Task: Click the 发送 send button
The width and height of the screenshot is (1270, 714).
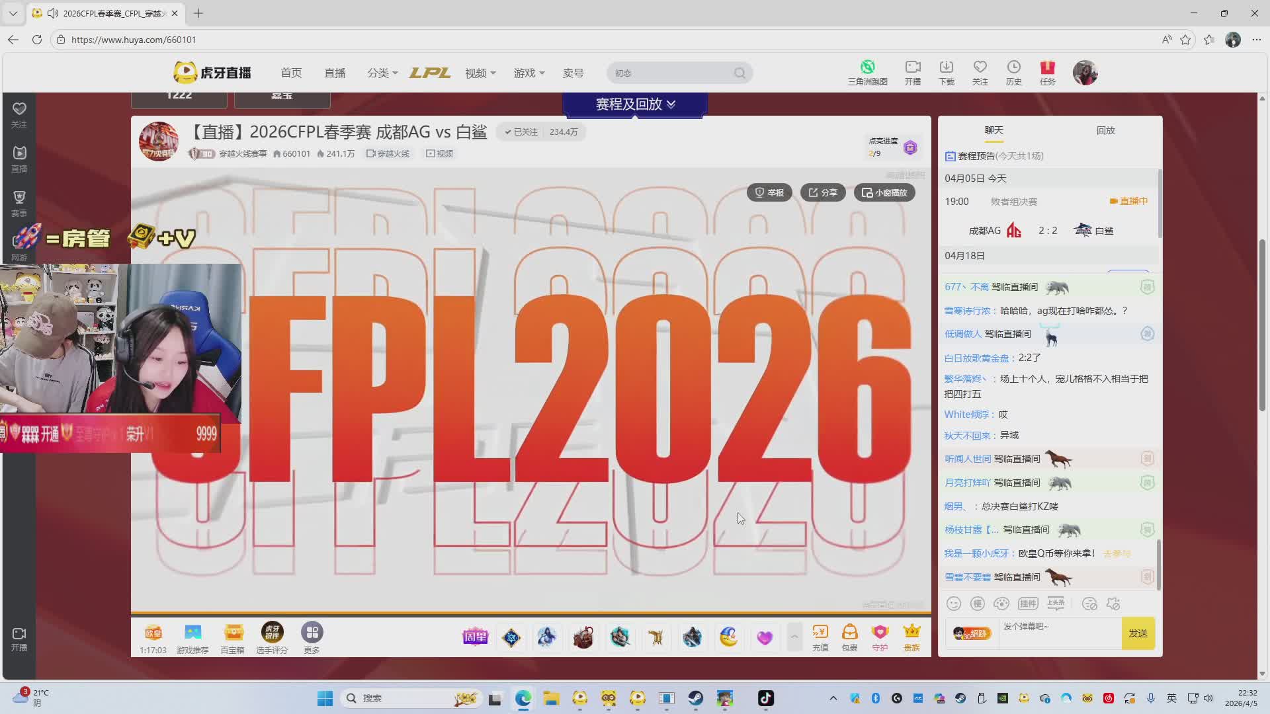Action: [1138, 633]
